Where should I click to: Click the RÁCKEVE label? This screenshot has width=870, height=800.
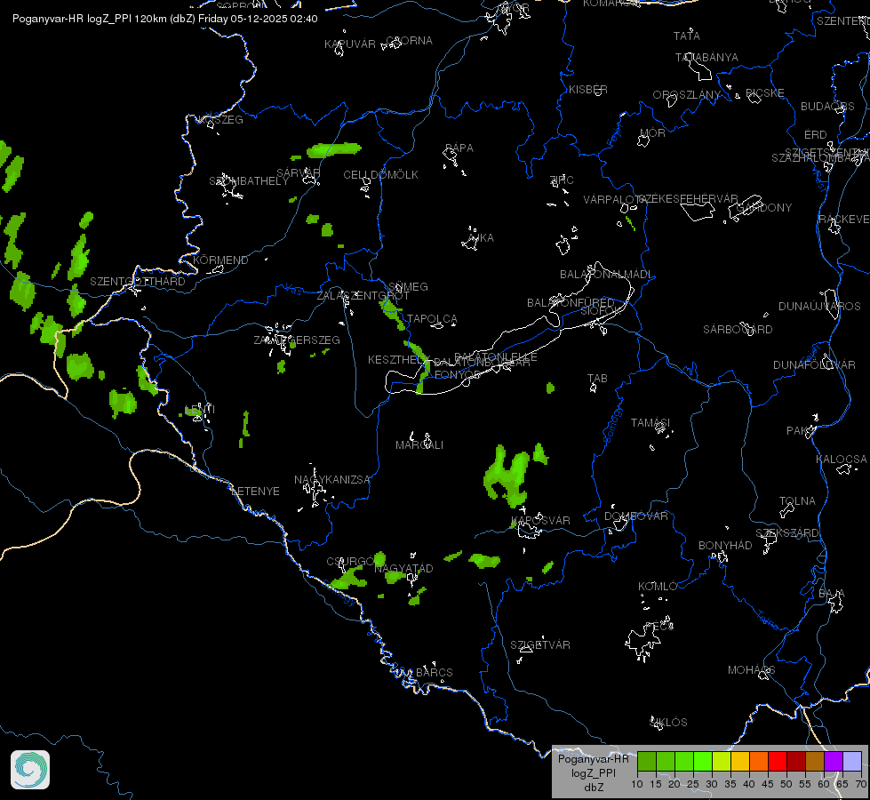coord(844,220)
